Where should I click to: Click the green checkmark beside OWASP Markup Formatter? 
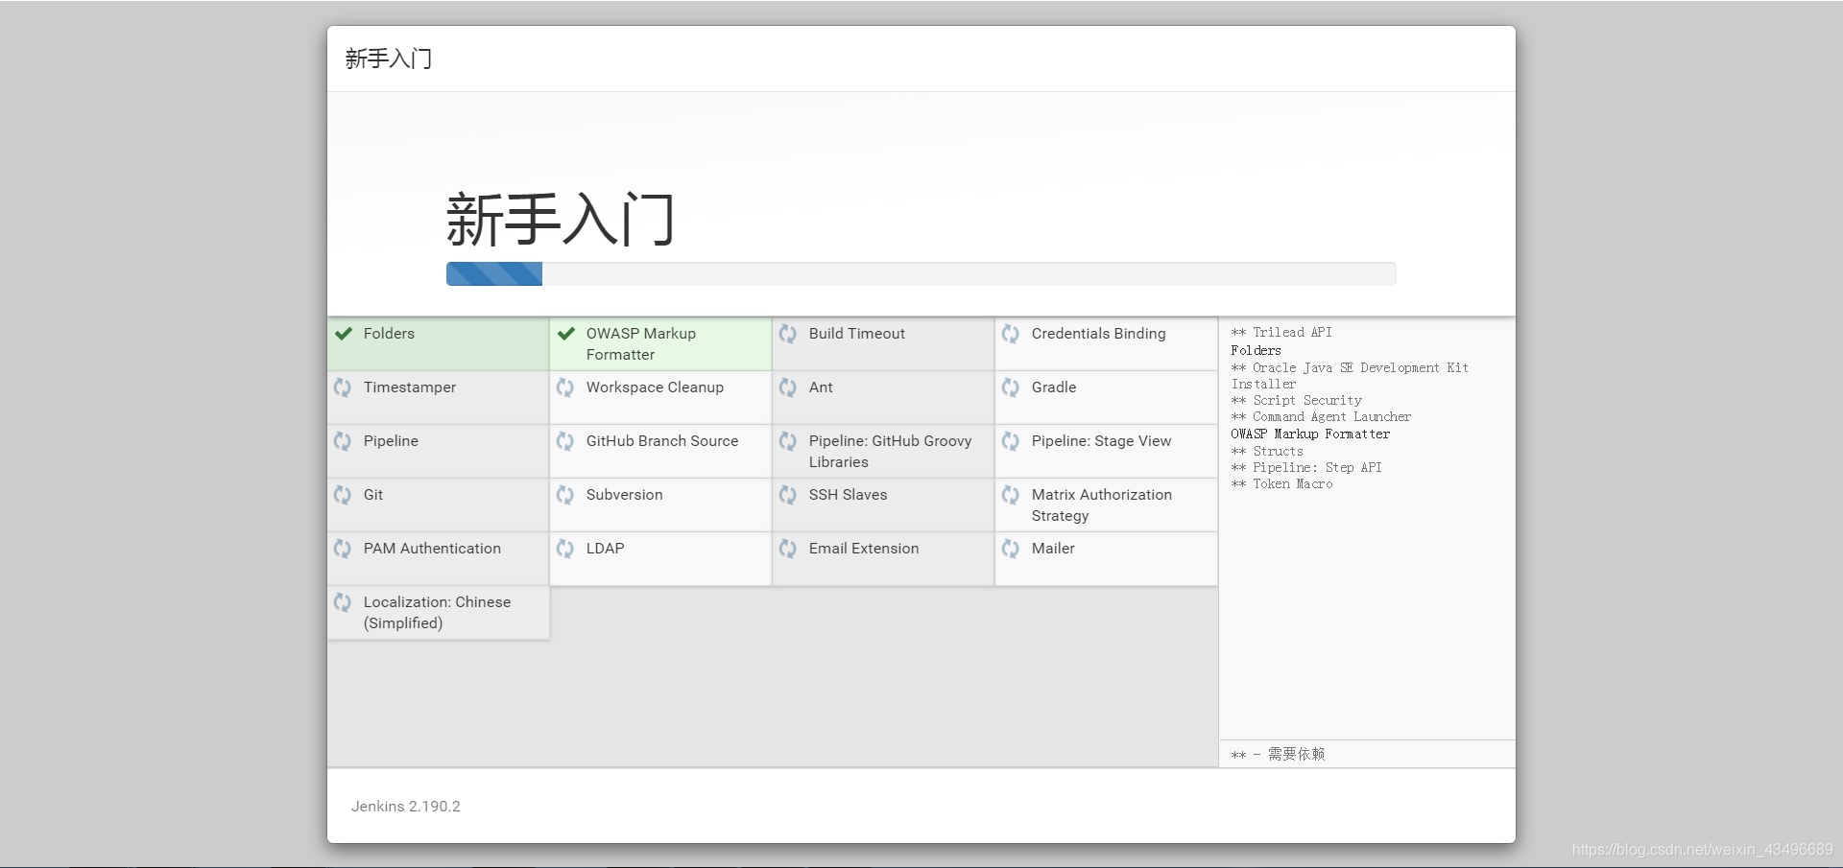coord(566,334)
